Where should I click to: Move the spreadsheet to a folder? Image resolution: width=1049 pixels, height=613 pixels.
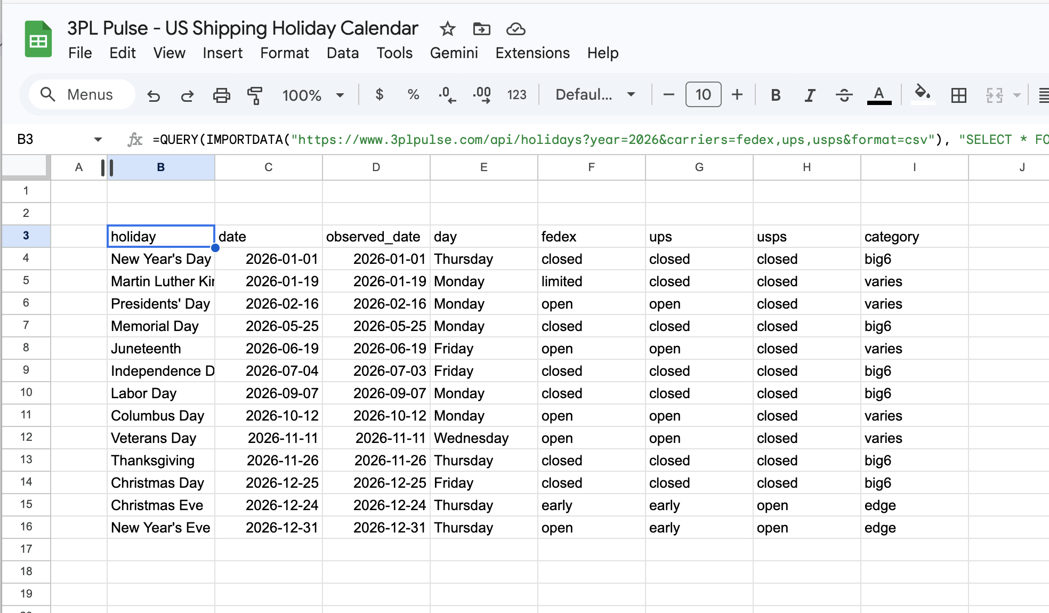481,29
